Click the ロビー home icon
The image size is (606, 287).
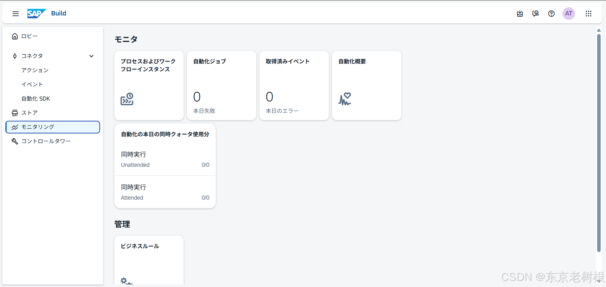pos(15,36)
